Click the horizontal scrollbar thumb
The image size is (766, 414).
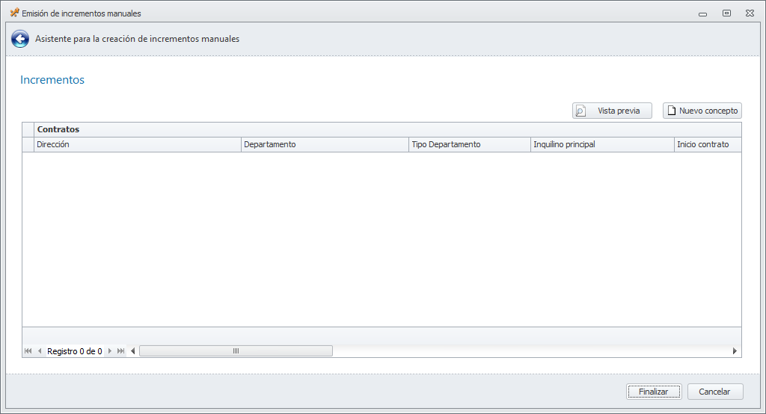pos(236,351)
